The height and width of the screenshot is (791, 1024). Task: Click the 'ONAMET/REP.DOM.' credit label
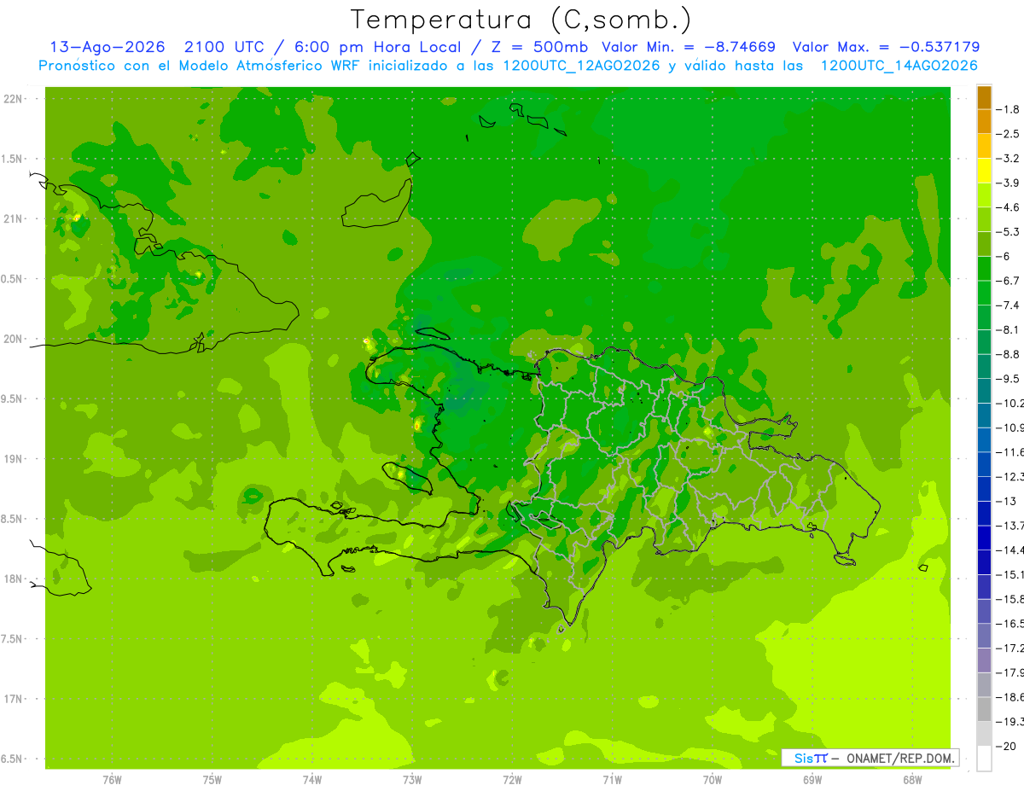tap(899, 758)
